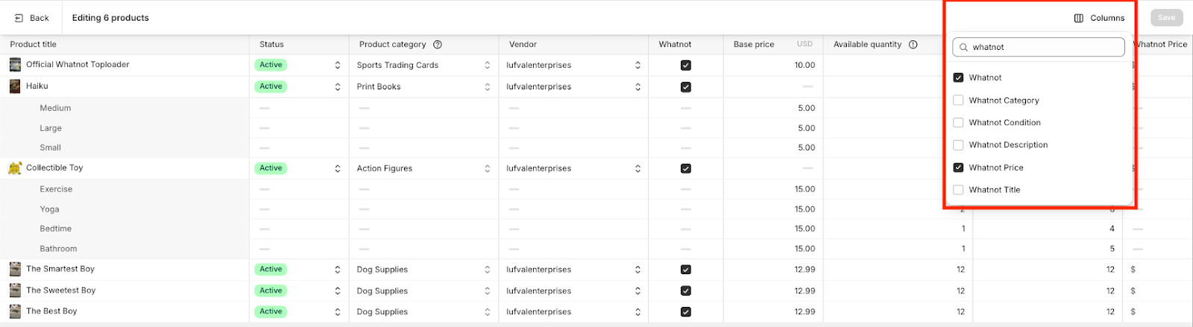Click Available quantity info icon

913,45
